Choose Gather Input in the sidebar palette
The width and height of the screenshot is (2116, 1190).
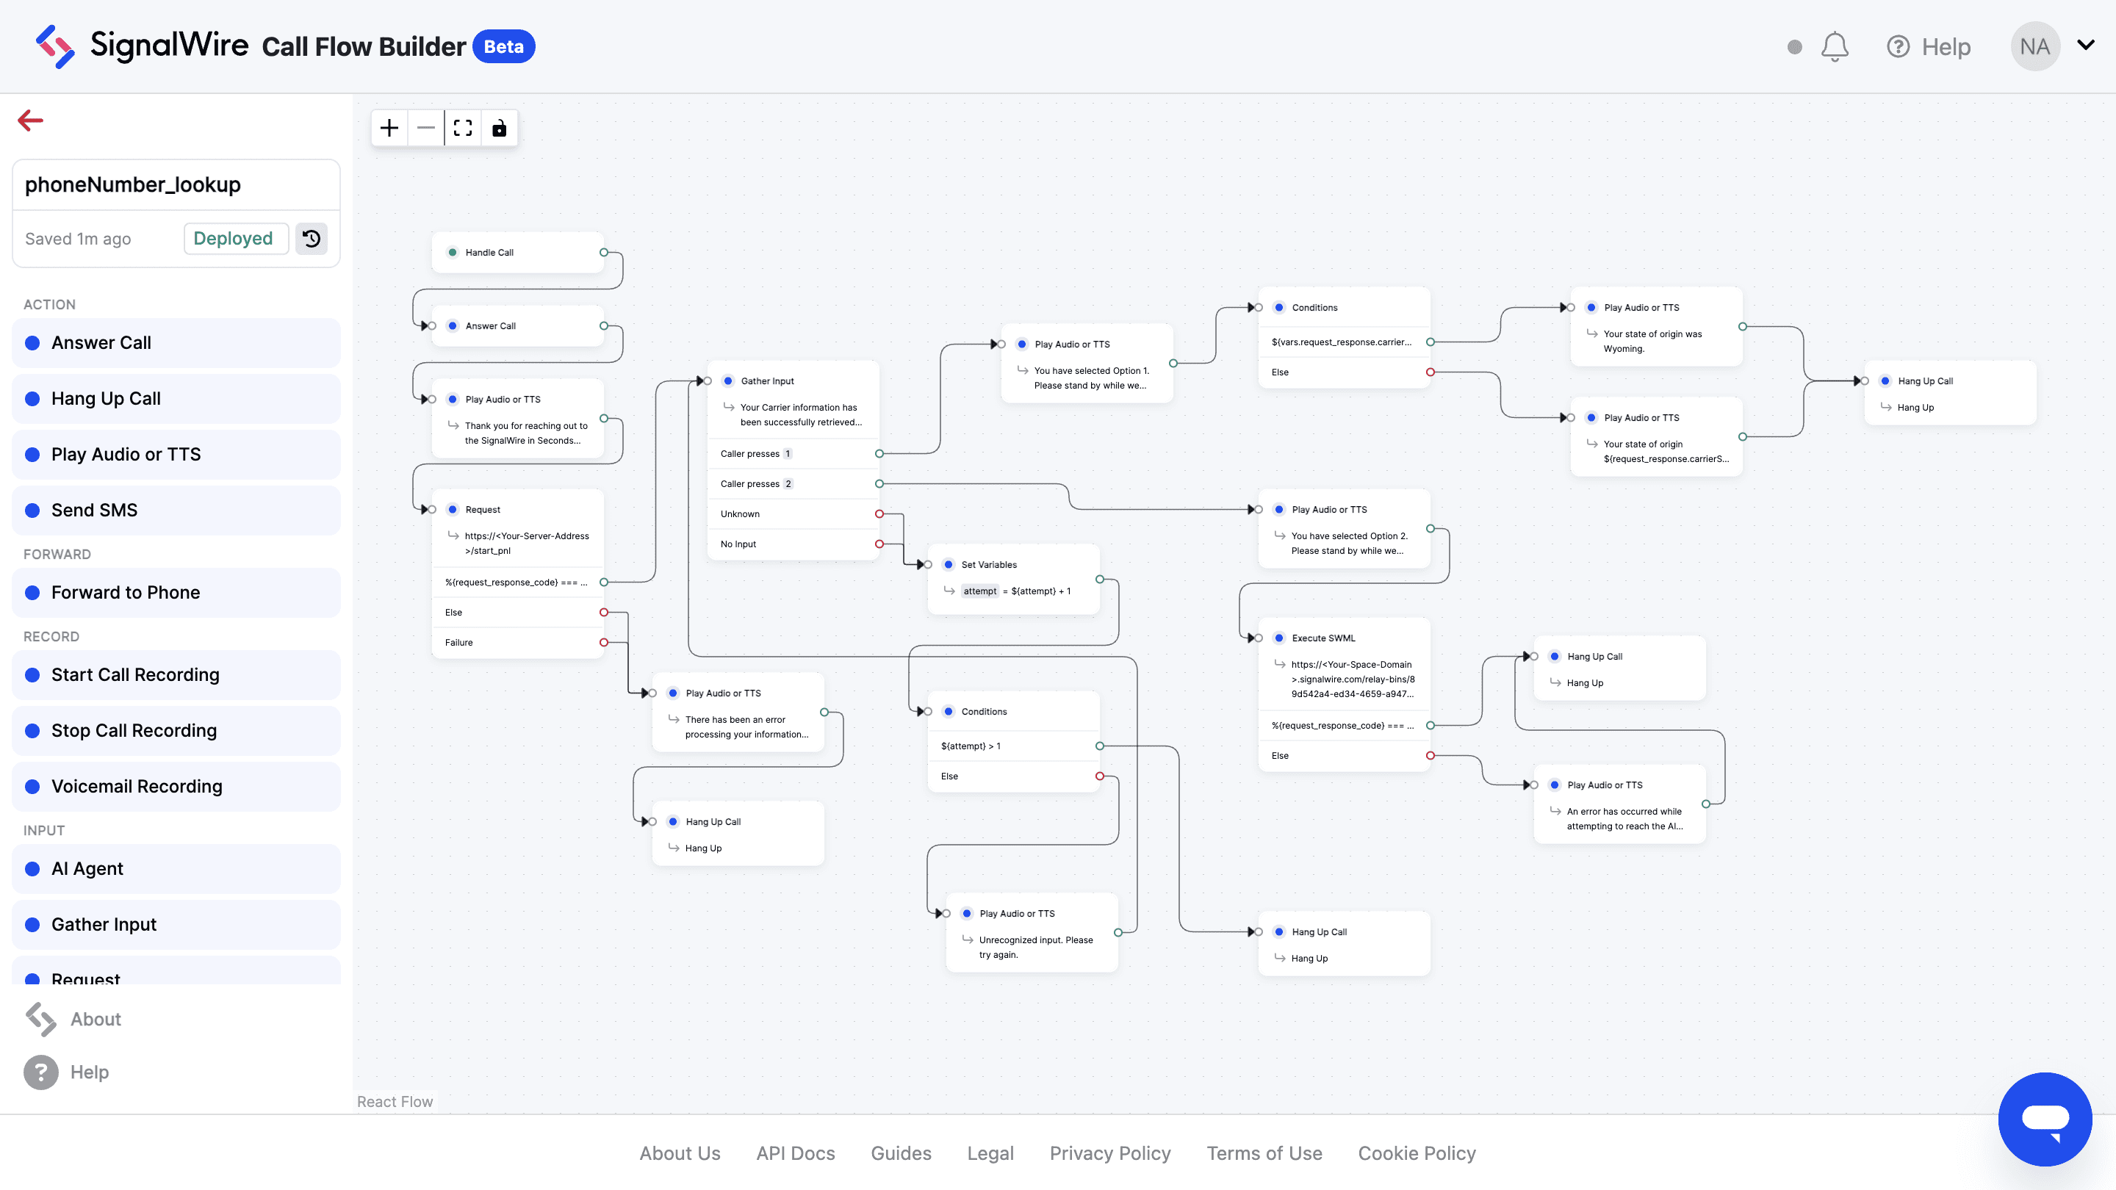point(176,924)
